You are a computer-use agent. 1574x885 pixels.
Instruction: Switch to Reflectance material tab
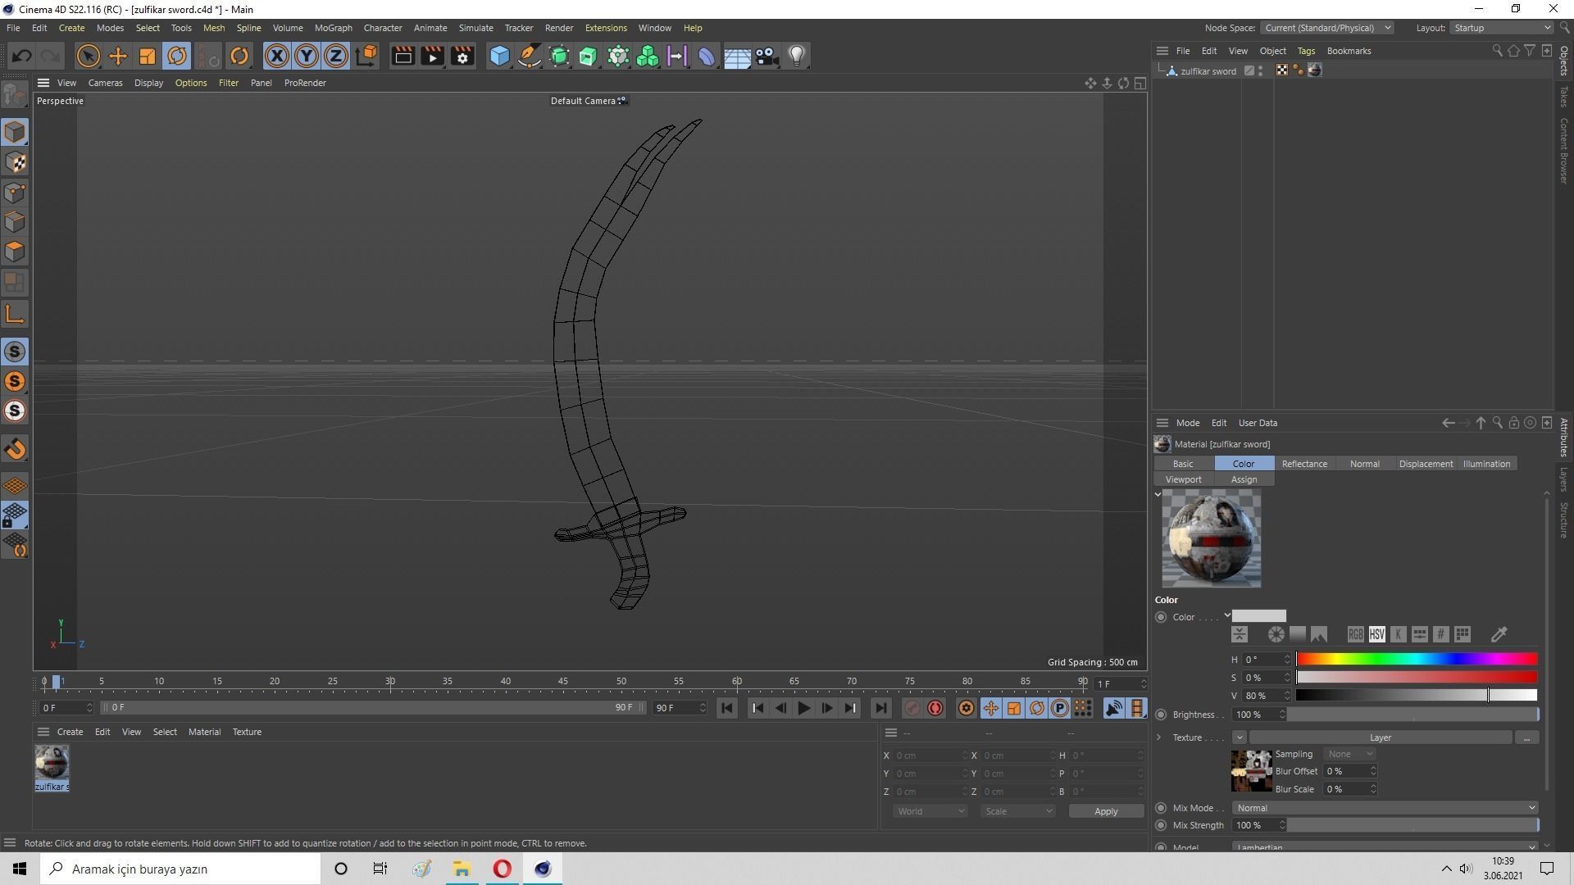click(x=1304, y=464)
